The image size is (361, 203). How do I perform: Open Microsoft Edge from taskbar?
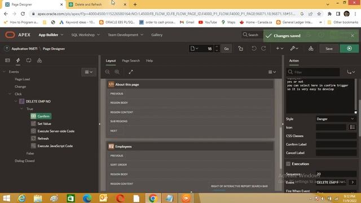point(87,198)
